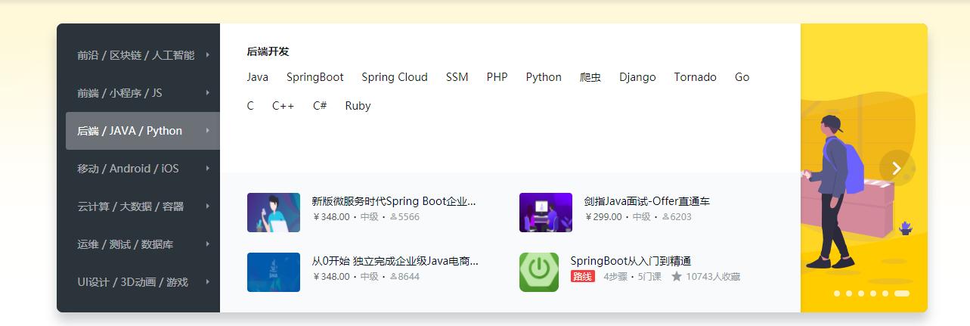970x326 pixels.
Task: Open thumbnail of 从0开始 独立完成企业级Java电商 course
Action: pyautogui.click(x=274, y=272)
